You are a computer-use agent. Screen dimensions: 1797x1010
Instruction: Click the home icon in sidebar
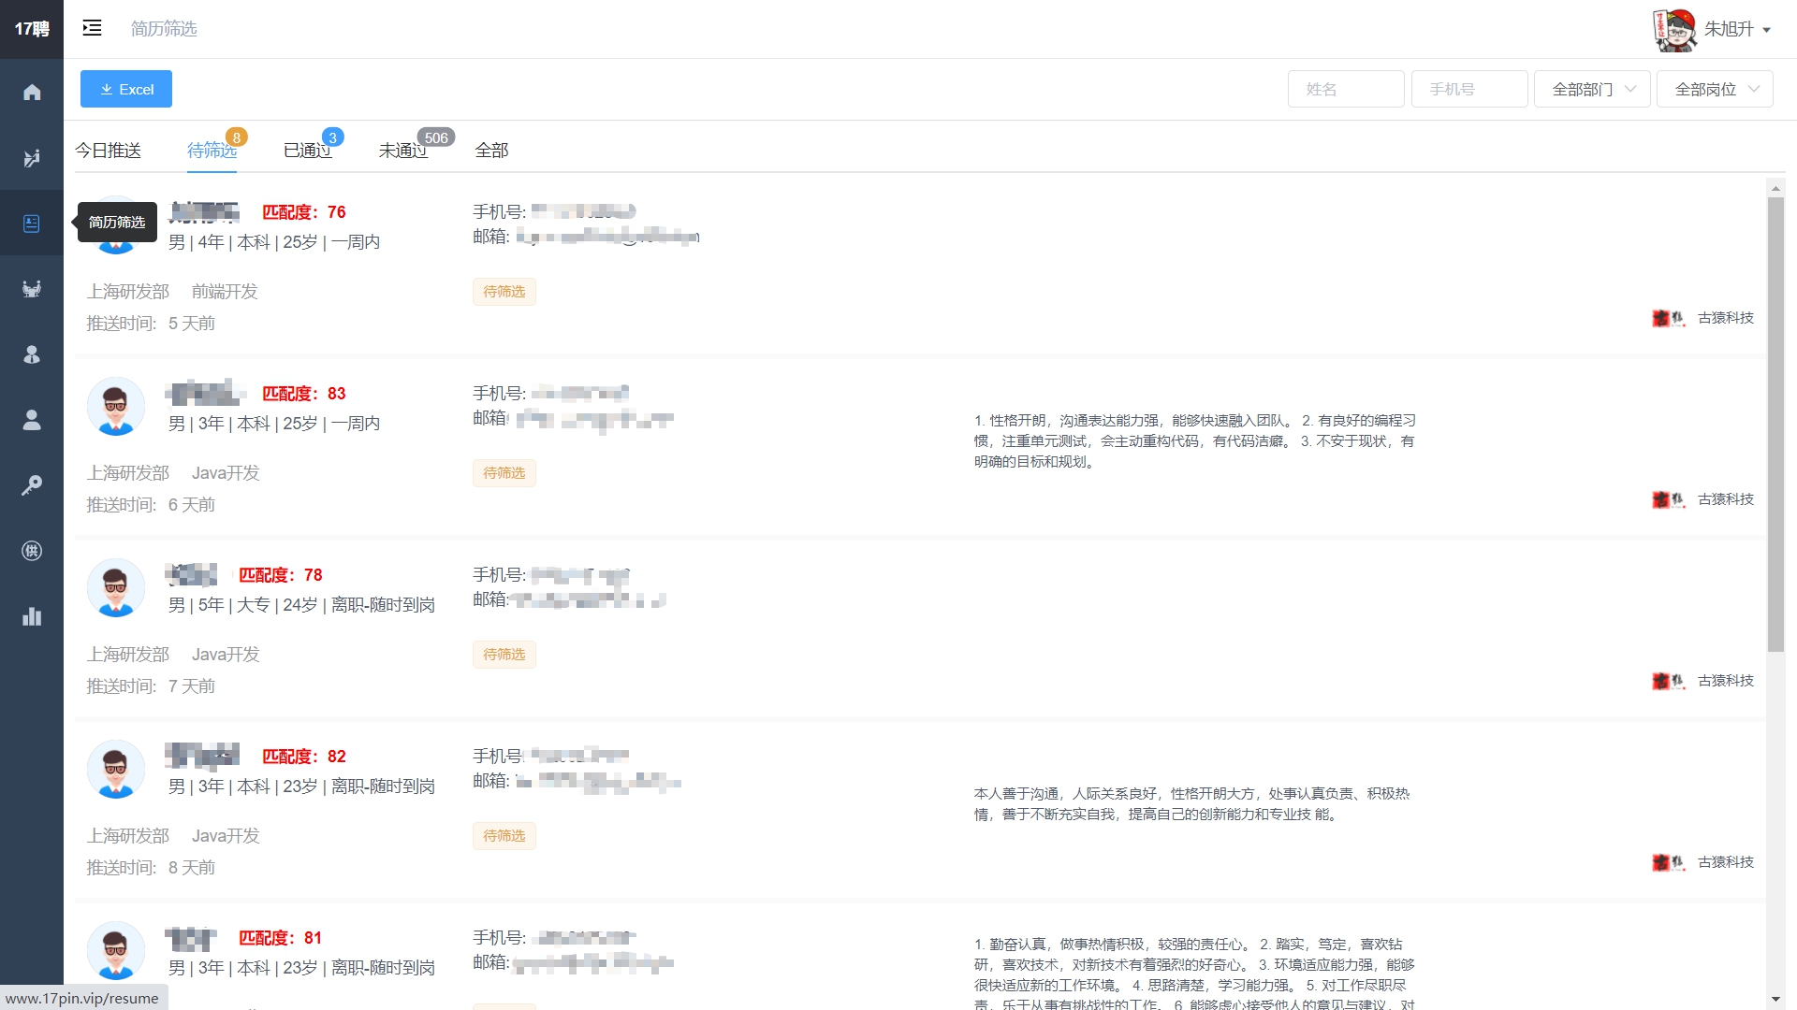32,92
